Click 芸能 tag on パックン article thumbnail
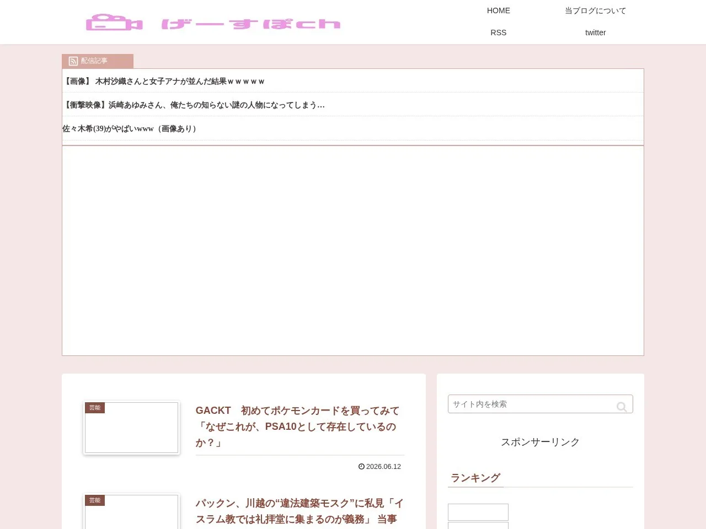This screenshot has height=529, width=706. 95,500
